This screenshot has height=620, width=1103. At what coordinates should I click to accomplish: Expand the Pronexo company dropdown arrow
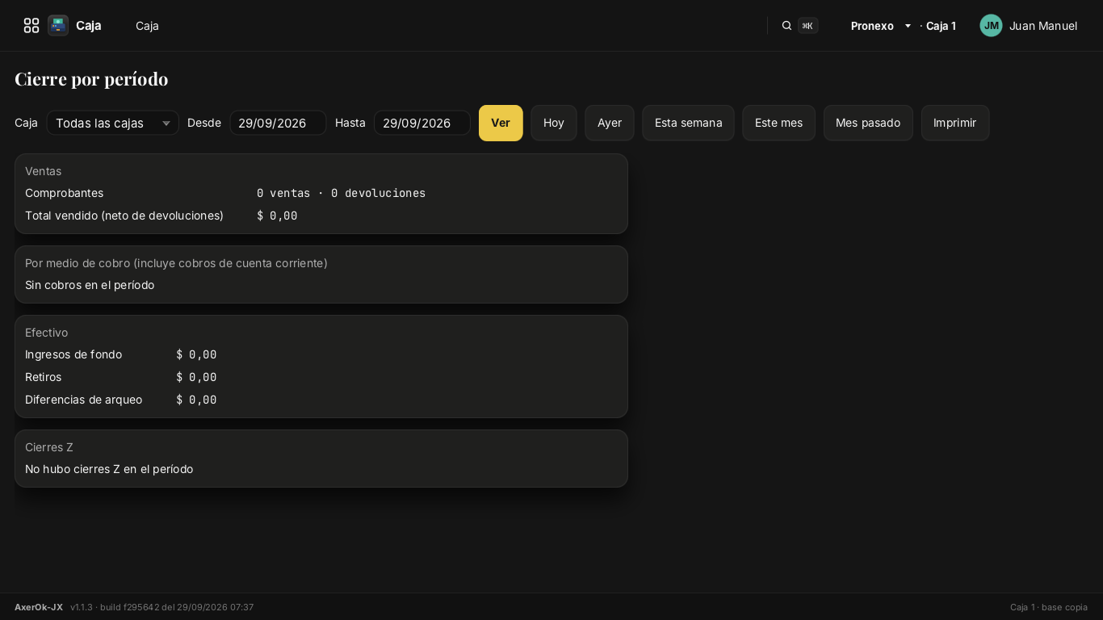click(908, 26)
